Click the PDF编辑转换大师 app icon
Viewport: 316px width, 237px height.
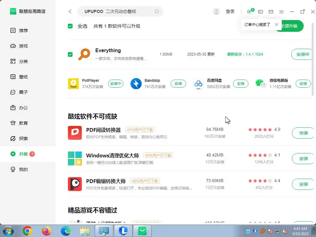pos(75,184)
